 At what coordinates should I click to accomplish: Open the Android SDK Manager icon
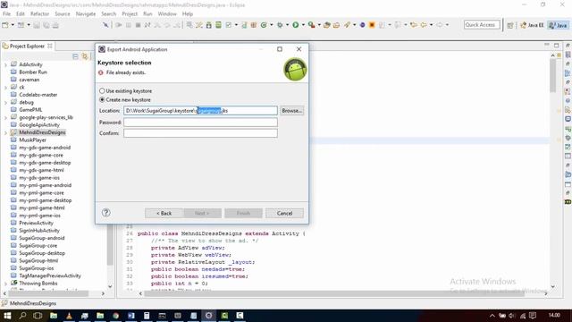(208, 25)
